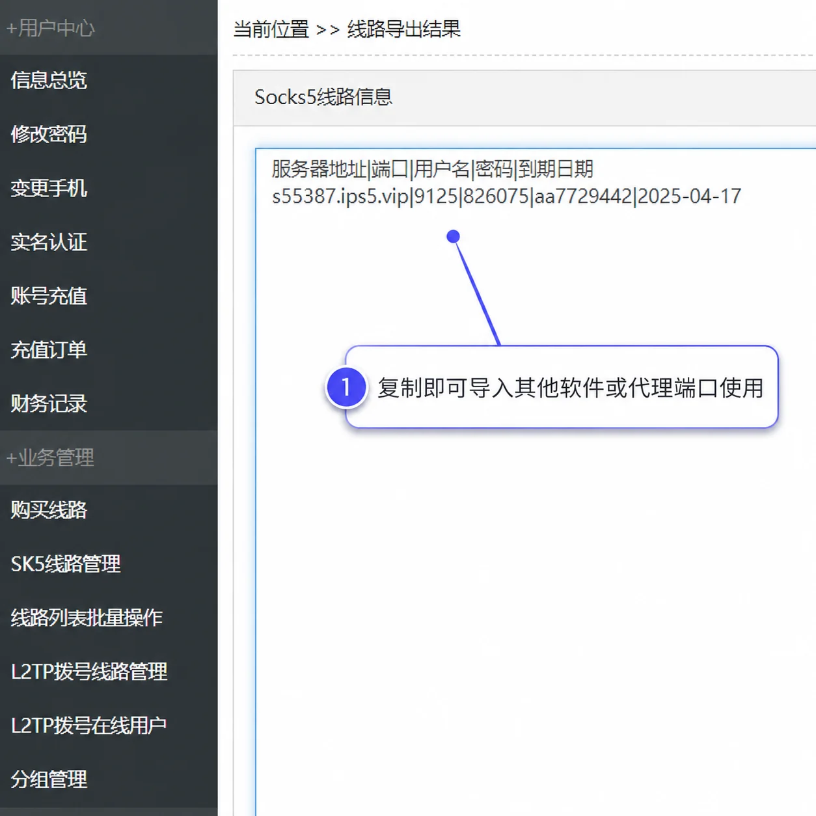Click the 当前位置 breadcrumb label
The height and width of the screenshot is (816, 816).
click(271, 29)
